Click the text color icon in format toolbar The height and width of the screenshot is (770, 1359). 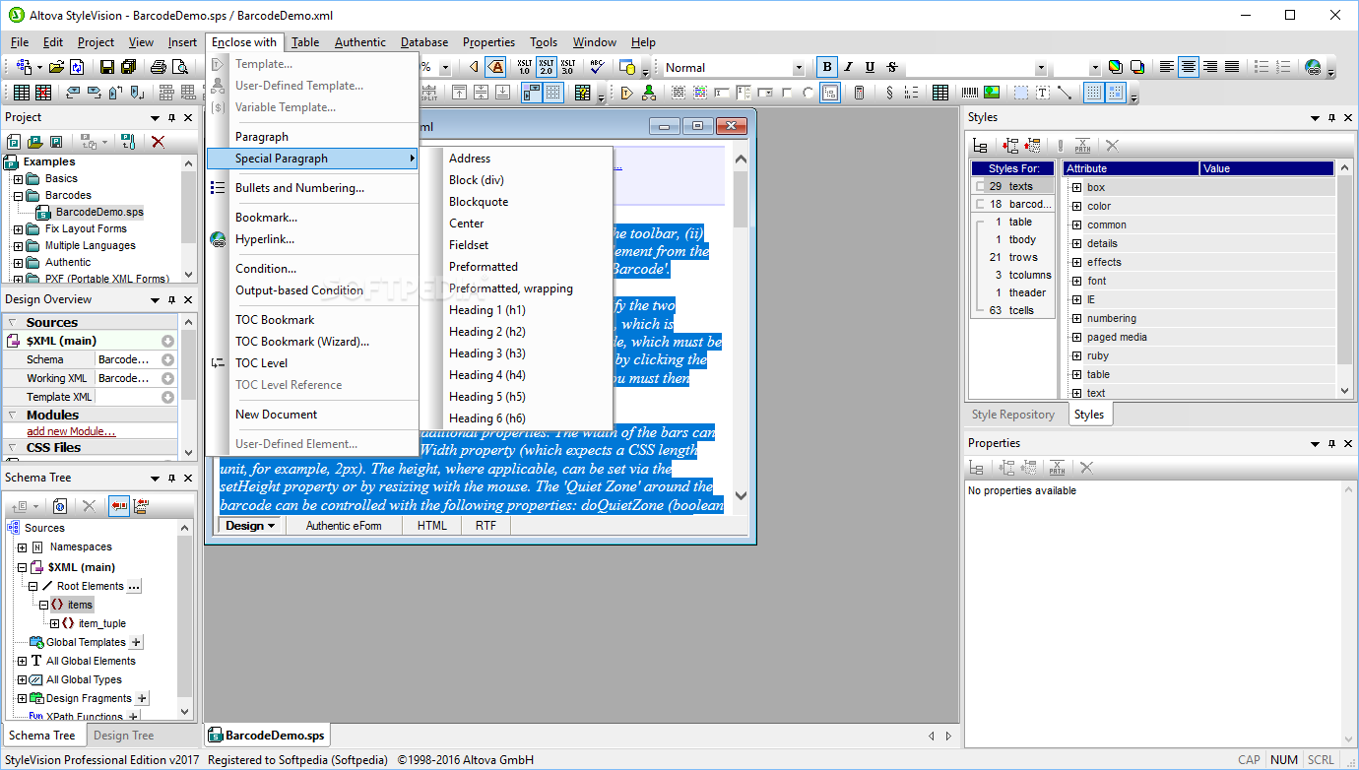tap(1115, 67)
